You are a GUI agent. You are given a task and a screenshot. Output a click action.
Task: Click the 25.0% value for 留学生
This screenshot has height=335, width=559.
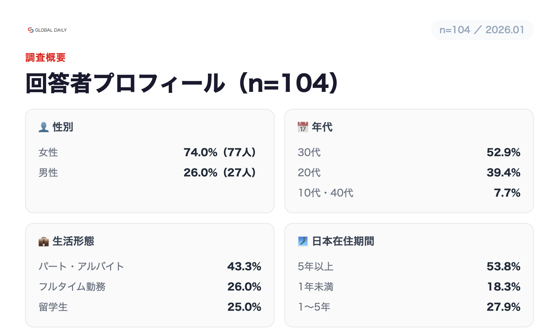coord(244,307)
